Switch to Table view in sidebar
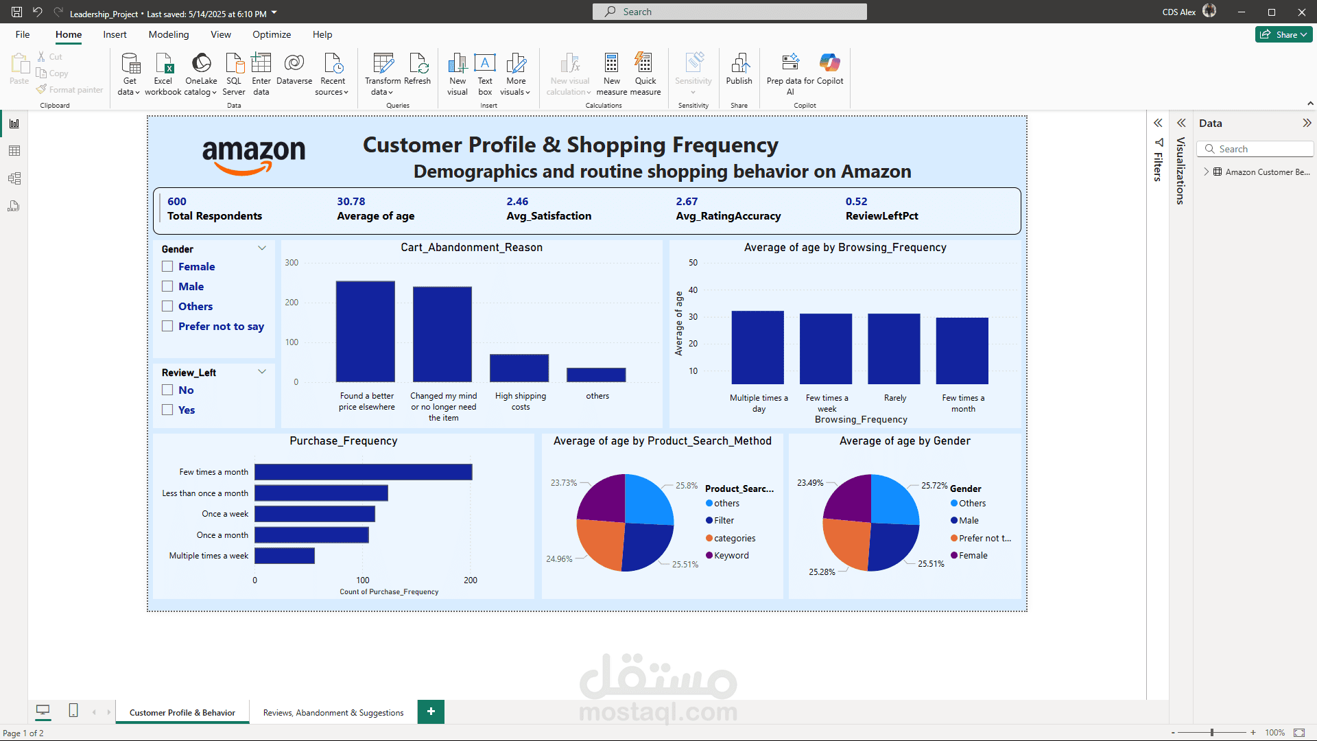 pos(14,151)
